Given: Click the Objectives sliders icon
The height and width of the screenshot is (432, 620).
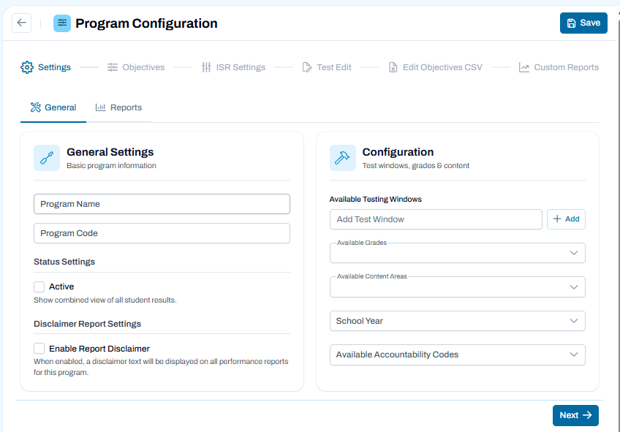Looking at the screenshot, I should click(x=113, y=67).
